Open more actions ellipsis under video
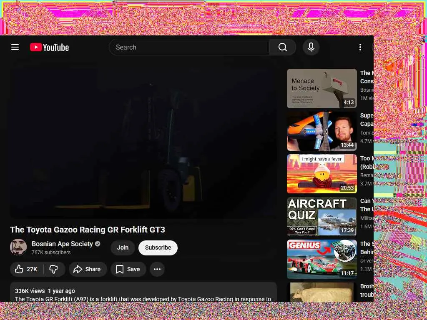 (157, 269)
